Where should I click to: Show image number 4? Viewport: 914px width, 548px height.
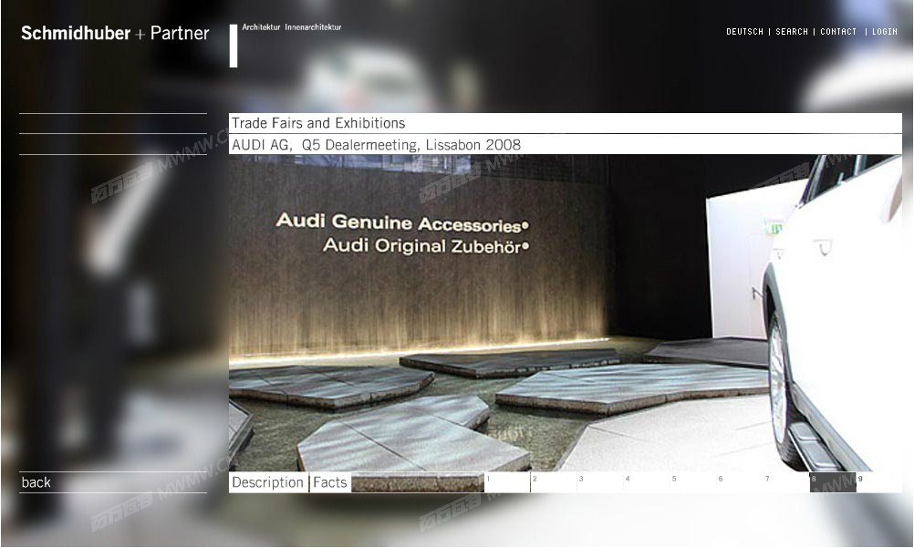647,482
